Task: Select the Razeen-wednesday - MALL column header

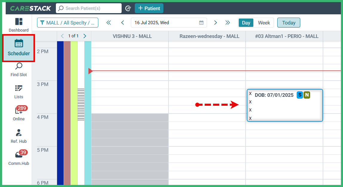Action: coord(209,36)
